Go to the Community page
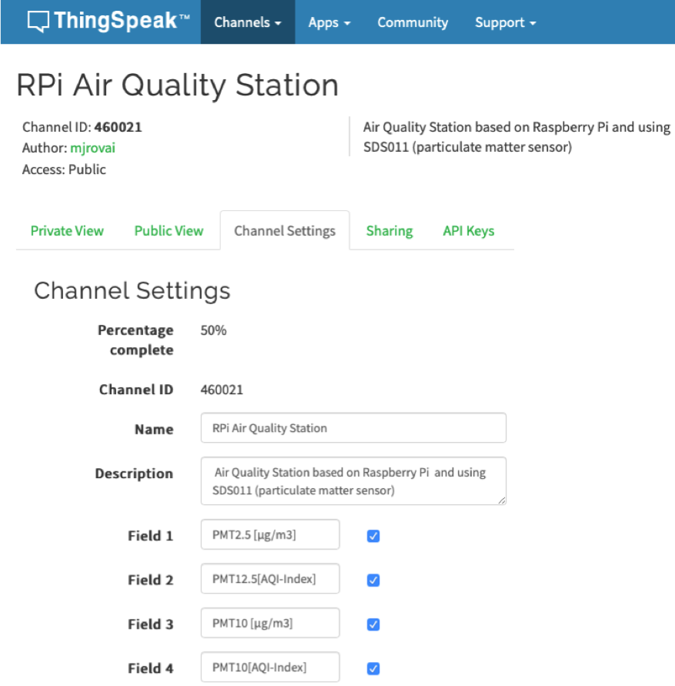The height and width of the screenshot is (686, 675). coord(413,22)
